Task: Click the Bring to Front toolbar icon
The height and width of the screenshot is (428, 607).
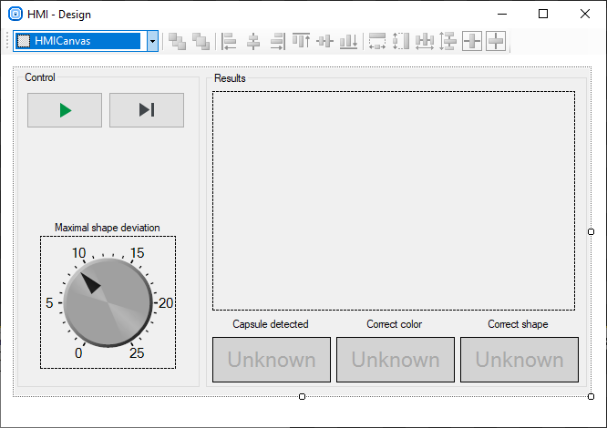Action: [178, 41]
